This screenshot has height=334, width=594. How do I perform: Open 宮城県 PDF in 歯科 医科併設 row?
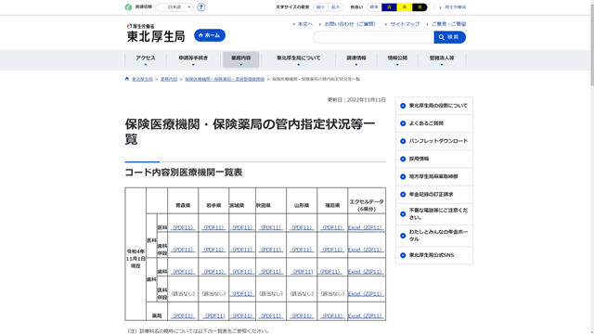pyautogui.click(x=242, y=293)
